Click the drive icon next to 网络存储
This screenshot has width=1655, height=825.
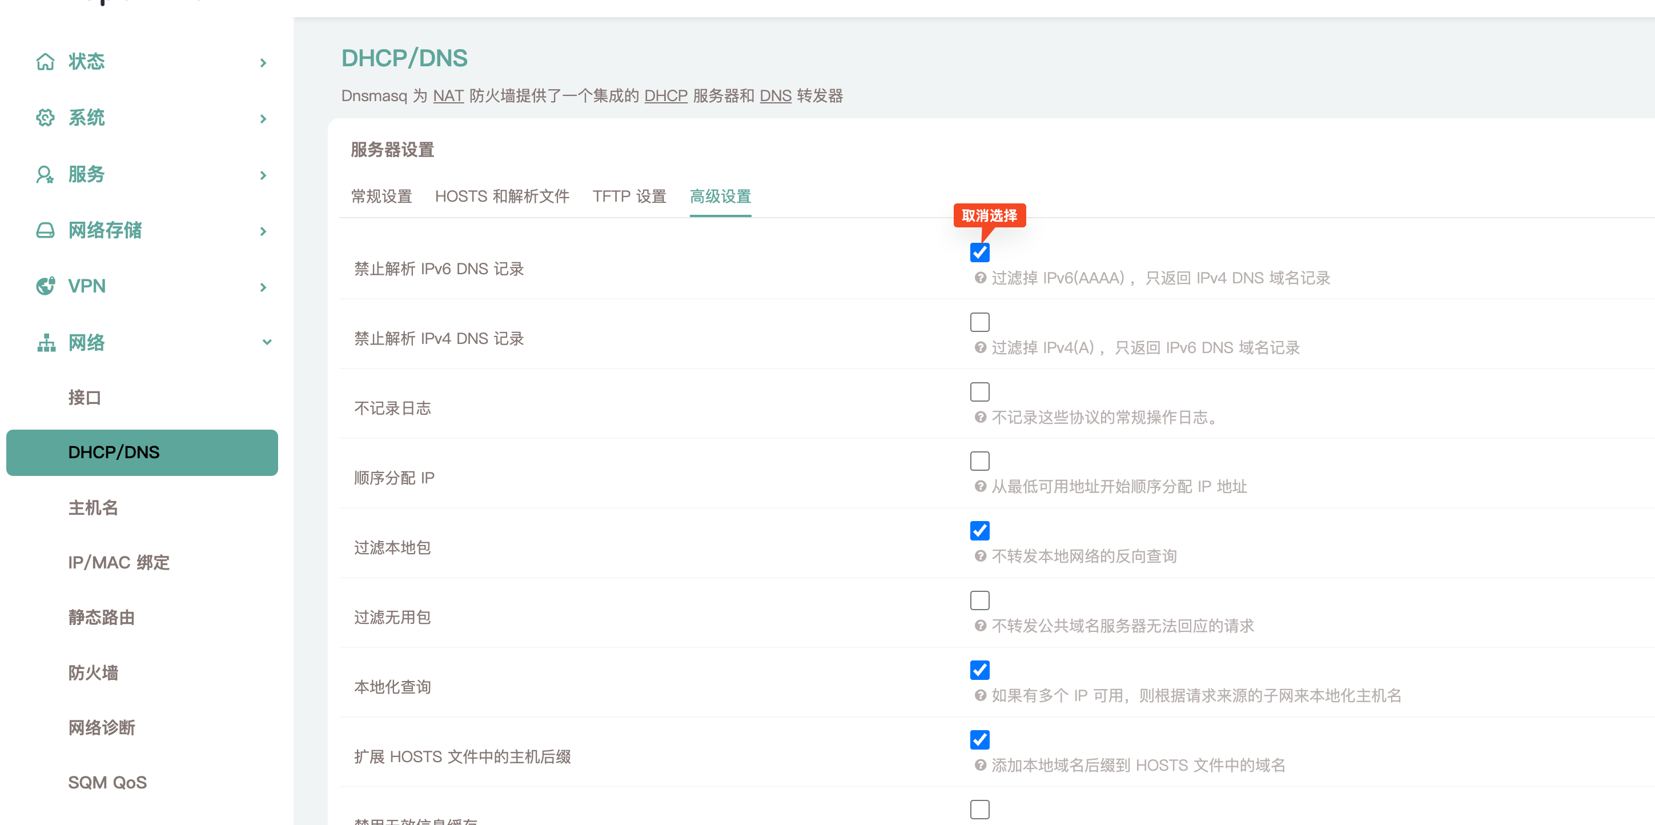pyautogui.click(x=45, y=230)
